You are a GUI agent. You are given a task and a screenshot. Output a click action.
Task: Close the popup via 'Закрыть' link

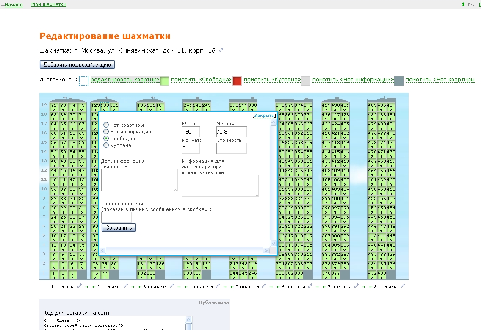[x=264, y=115]
